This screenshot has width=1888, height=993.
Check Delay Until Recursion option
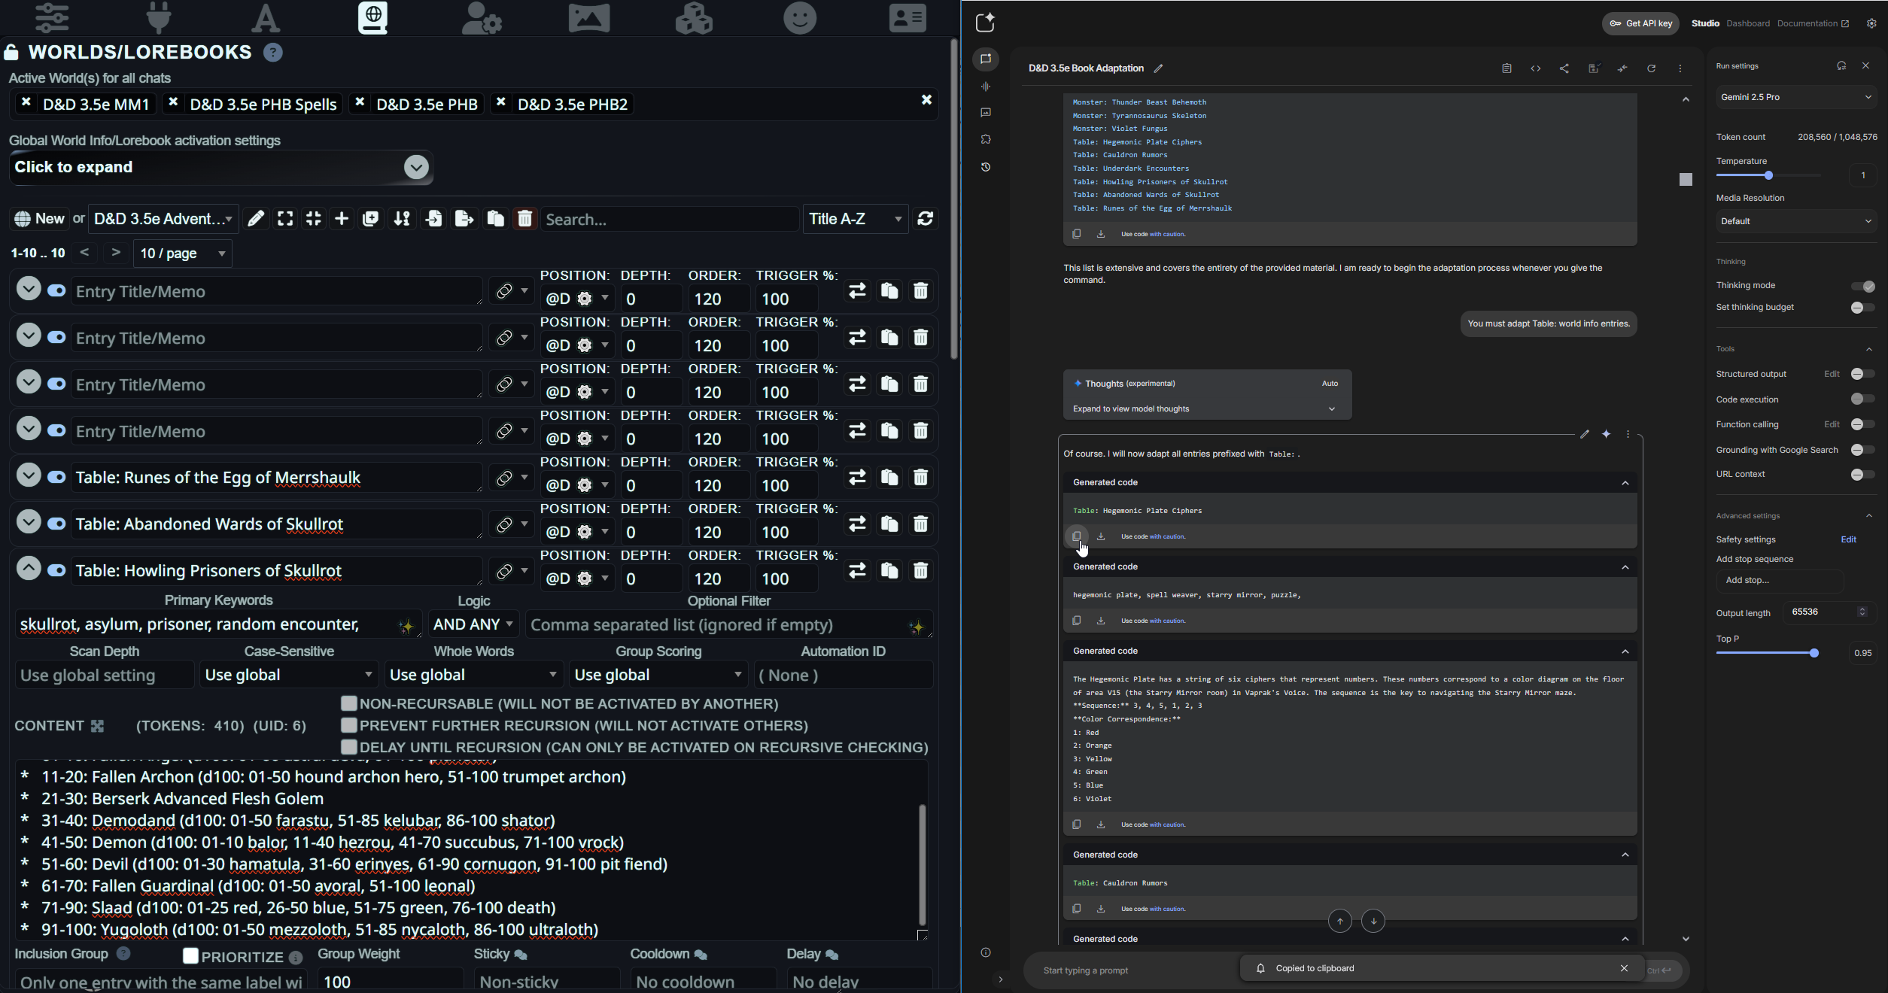(348, 747)
